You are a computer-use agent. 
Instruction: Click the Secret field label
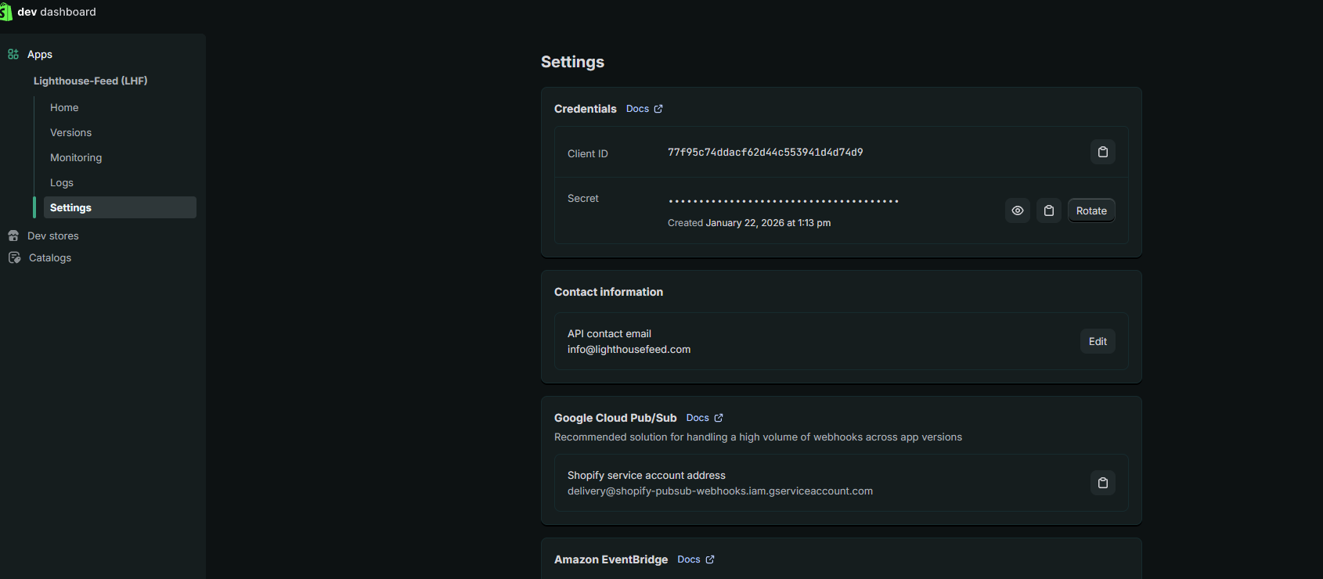click(583, 198)
